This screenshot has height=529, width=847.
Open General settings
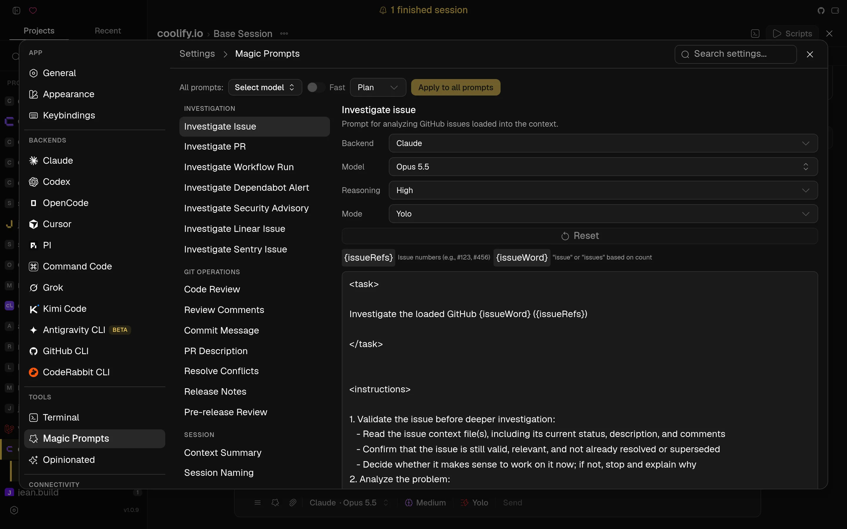(94, 73)
